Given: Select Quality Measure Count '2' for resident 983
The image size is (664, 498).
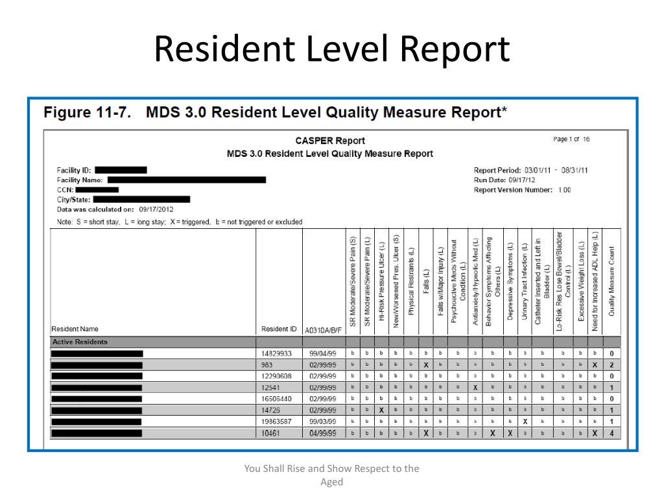Looking at the screenshot, I should click(611, 365).
